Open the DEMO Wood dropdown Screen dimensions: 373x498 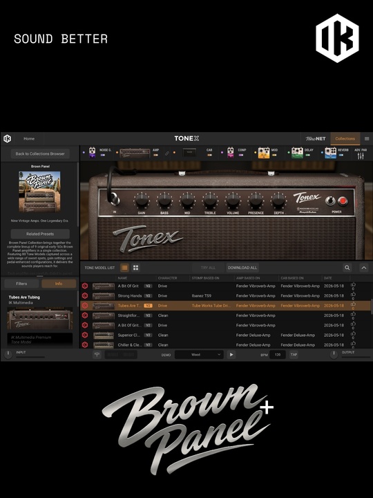pyautogui.click(x=199, y=354)
